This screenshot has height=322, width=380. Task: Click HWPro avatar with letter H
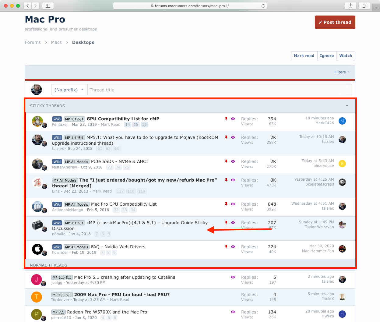(342, 314)
